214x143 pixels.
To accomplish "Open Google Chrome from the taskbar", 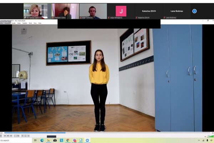I will 68,140.
